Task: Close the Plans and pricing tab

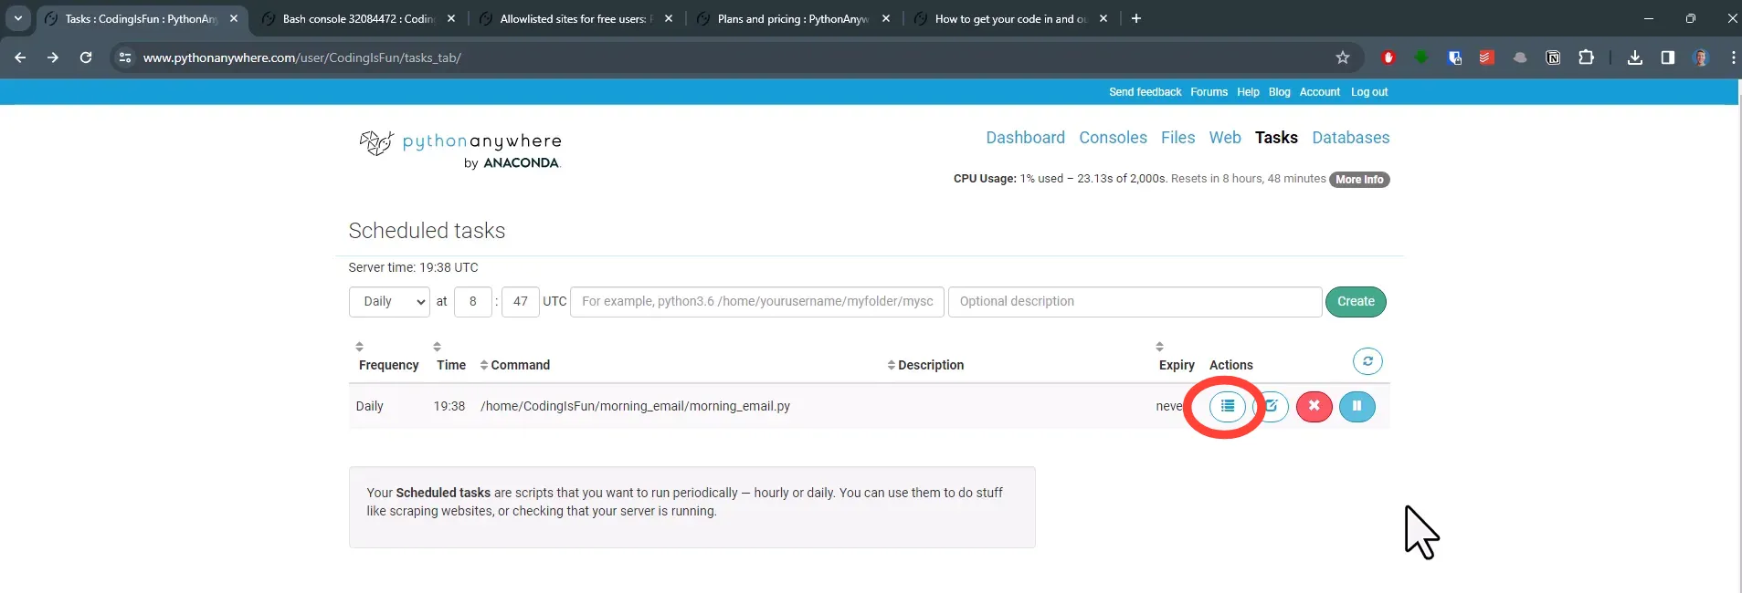Action: (x=886, y=18)
